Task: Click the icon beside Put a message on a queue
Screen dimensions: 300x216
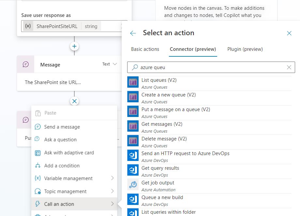Action: click(133, 111)
